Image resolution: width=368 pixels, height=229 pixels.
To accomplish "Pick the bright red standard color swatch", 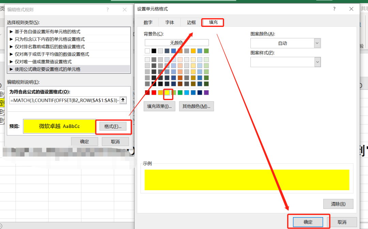I will click(154, 93).
